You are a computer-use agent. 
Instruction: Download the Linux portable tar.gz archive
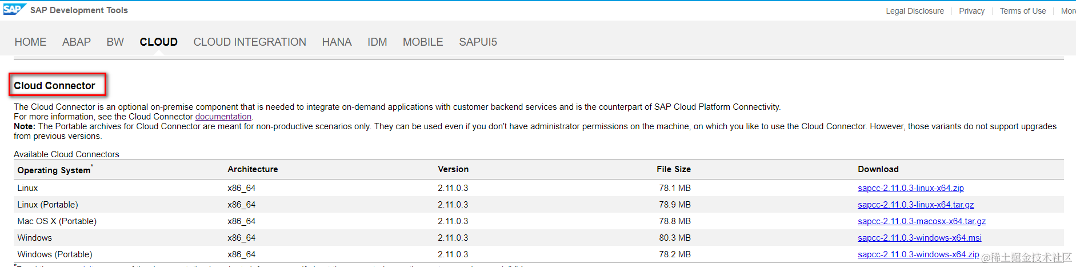click(915, 205)
